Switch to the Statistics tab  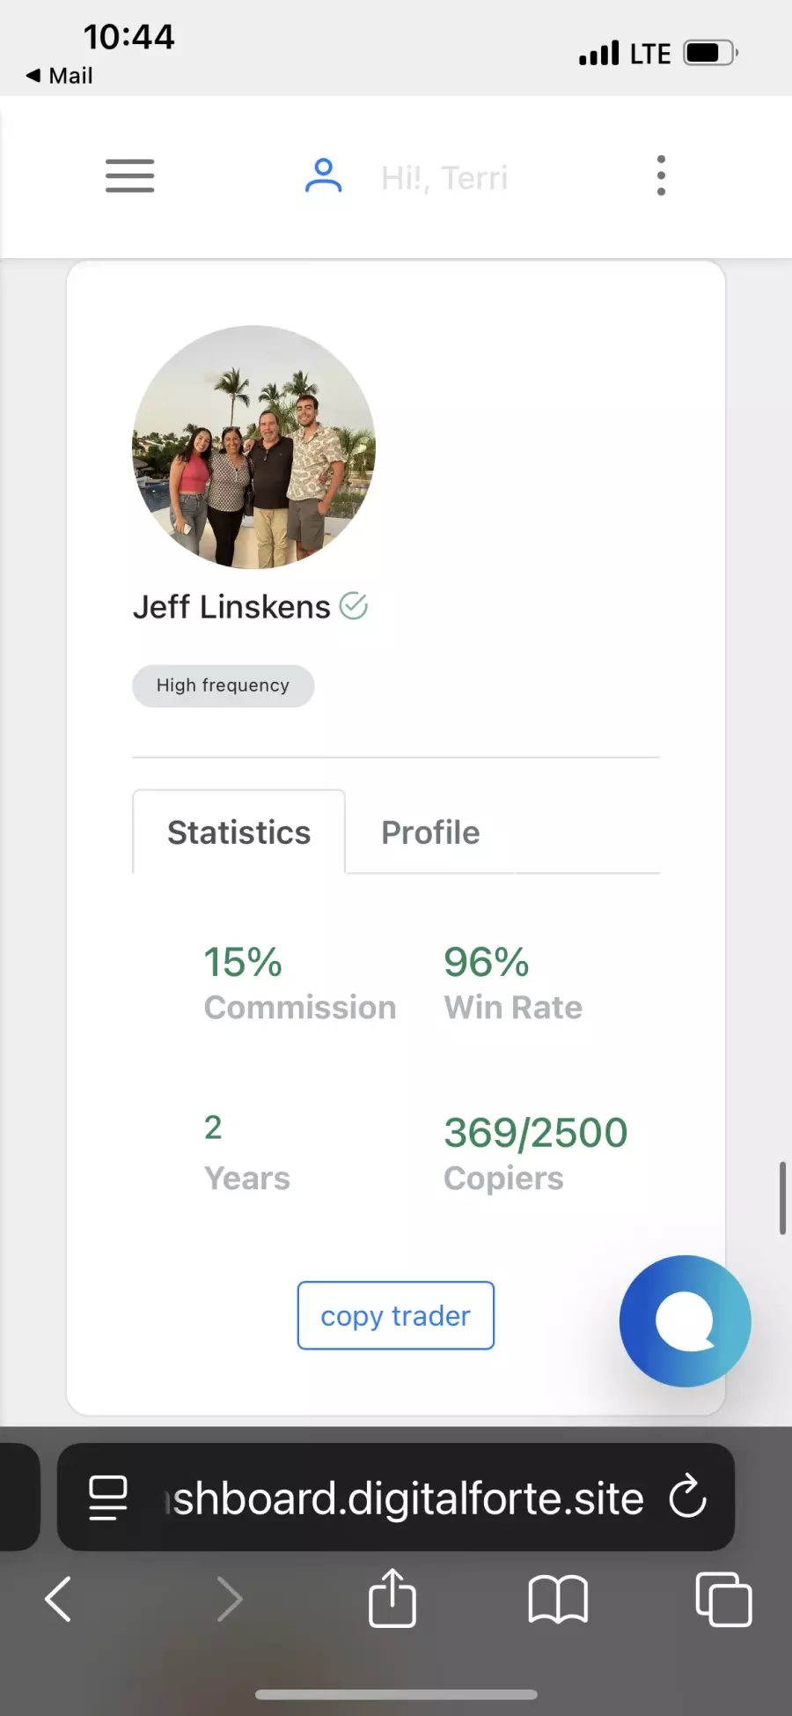coord(238,832)
